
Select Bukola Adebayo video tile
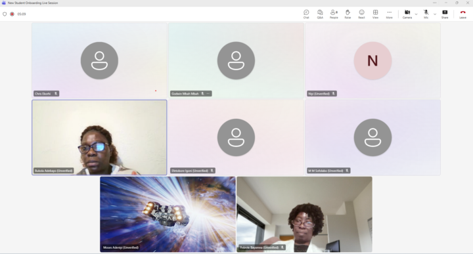pos(99,137)
